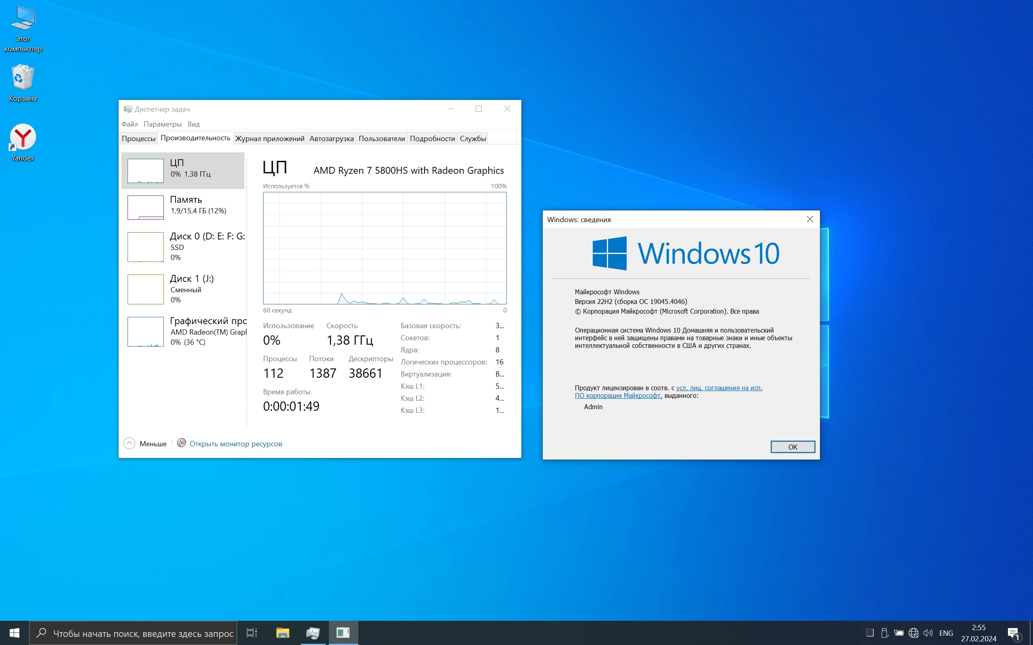This screenshot has height=645, width=1033.
Task: Click the Task Manager taskbar icon
Action: (x=312, y=633)
